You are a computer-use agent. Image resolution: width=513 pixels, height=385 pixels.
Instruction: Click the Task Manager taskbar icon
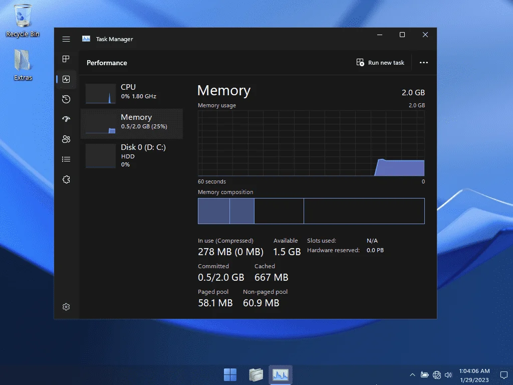[281, 374]
